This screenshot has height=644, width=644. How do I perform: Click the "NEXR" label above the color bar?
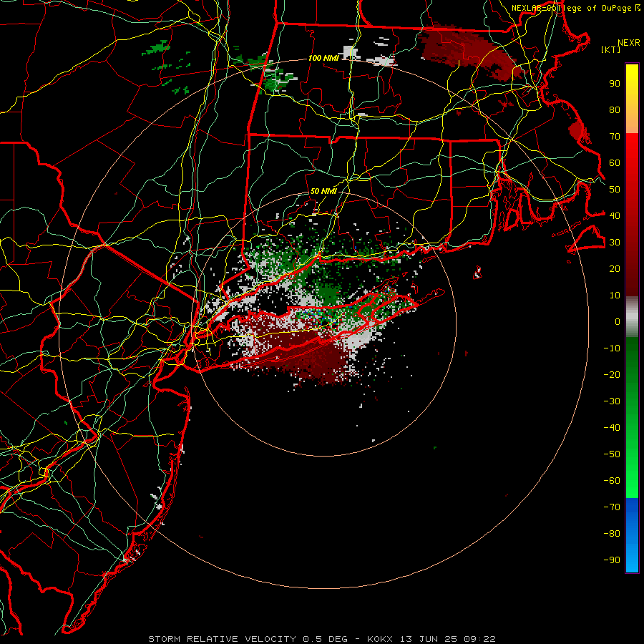[629, 43]
